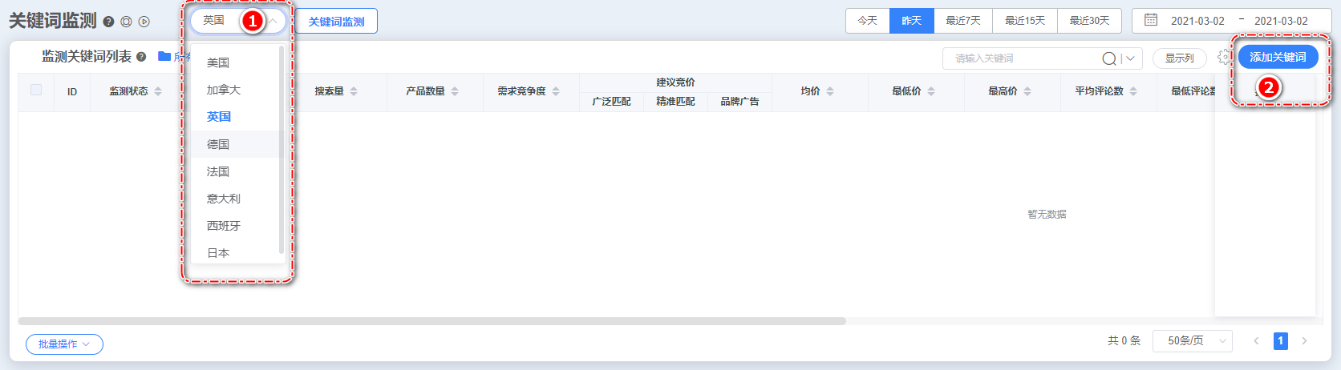Choose 美国 in the country list
Viewport: 1341px width, 370px height.
click(x=218, y=62)
